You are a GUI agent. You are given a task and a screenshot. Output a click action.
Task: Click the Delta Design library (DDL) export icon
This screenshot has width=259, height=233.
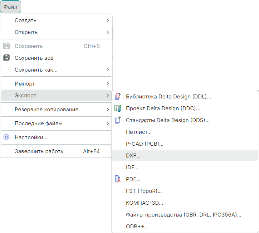coord(118,96)
